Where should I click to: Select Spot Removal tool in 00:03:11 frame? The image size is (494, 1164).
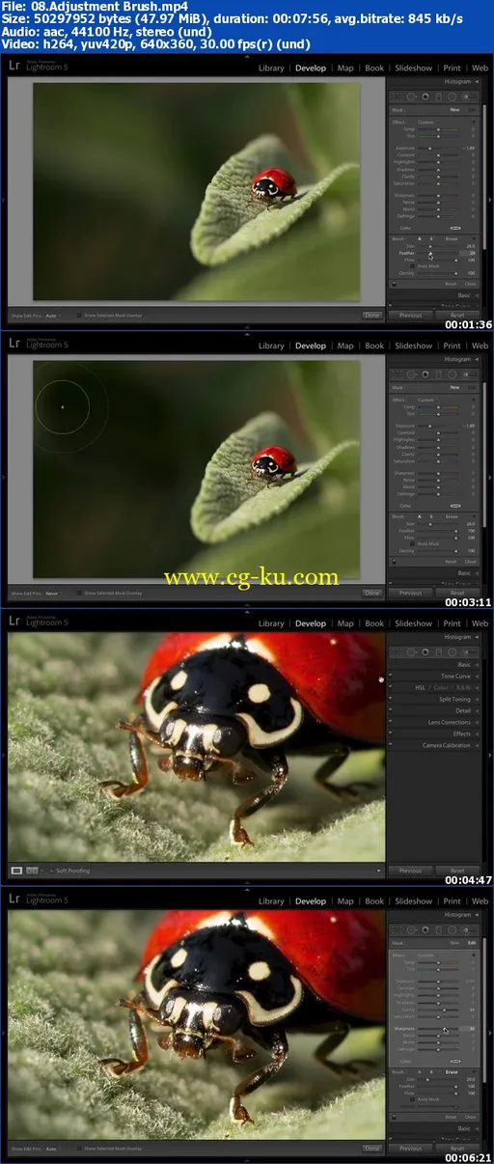[x=412, y=375]
